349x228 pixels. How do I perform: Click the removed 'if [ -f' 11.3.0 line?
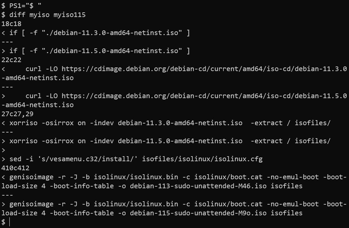pyautogui.click(x=96, y=33)
